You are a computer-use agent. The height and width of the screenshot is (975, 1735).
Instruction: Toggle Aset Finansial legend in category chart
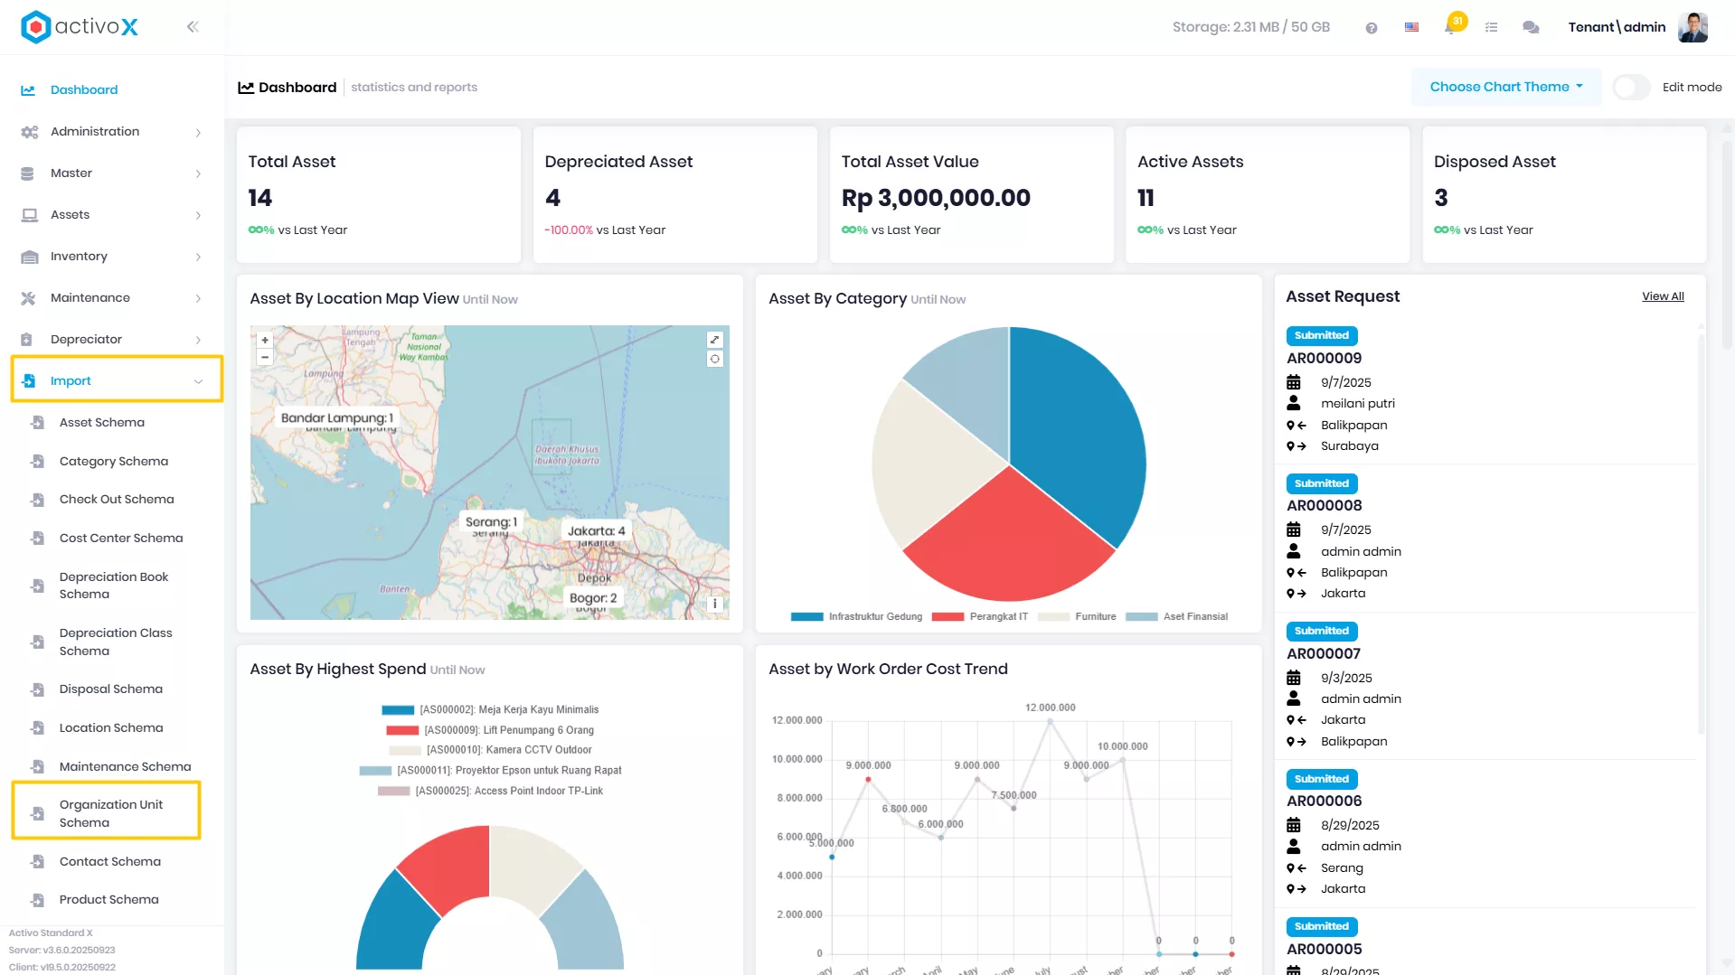tap(1176, 617)
